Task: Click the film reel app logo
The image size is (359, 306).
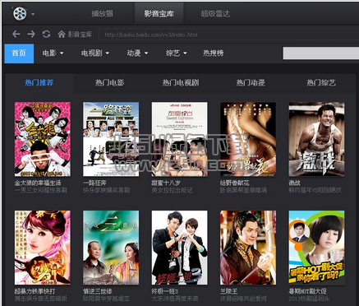Action: (20, 13)
